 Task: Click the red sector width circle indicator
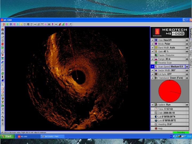click(x=170, y=91)
